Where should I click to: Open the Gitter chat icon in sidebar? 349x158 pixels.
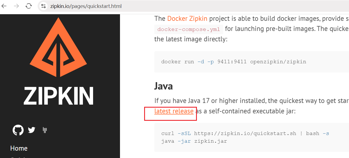pos(45,130)
